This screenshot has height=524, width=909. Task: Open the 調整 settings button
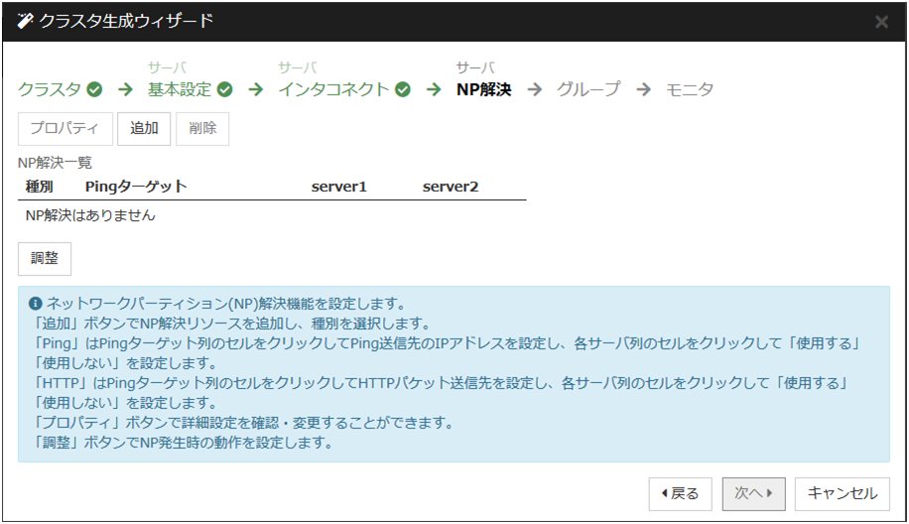(x=45, y=258)
